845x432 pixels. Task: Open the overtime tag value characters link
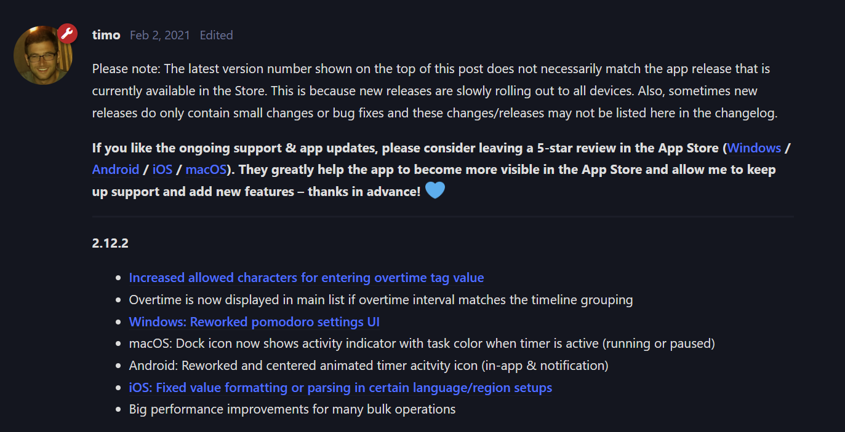306,278
